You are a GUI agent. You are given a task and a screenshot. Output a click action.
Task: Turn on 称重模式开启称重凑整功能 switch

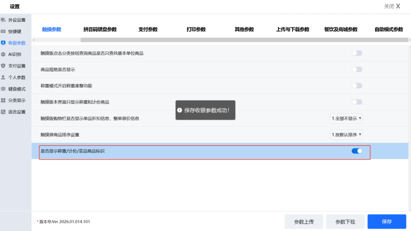(x=357, y=86)
